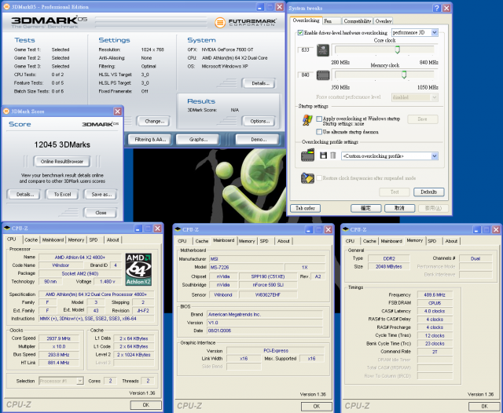
Task: Click the 取消 cancel button
Action: tap(400, 208)
